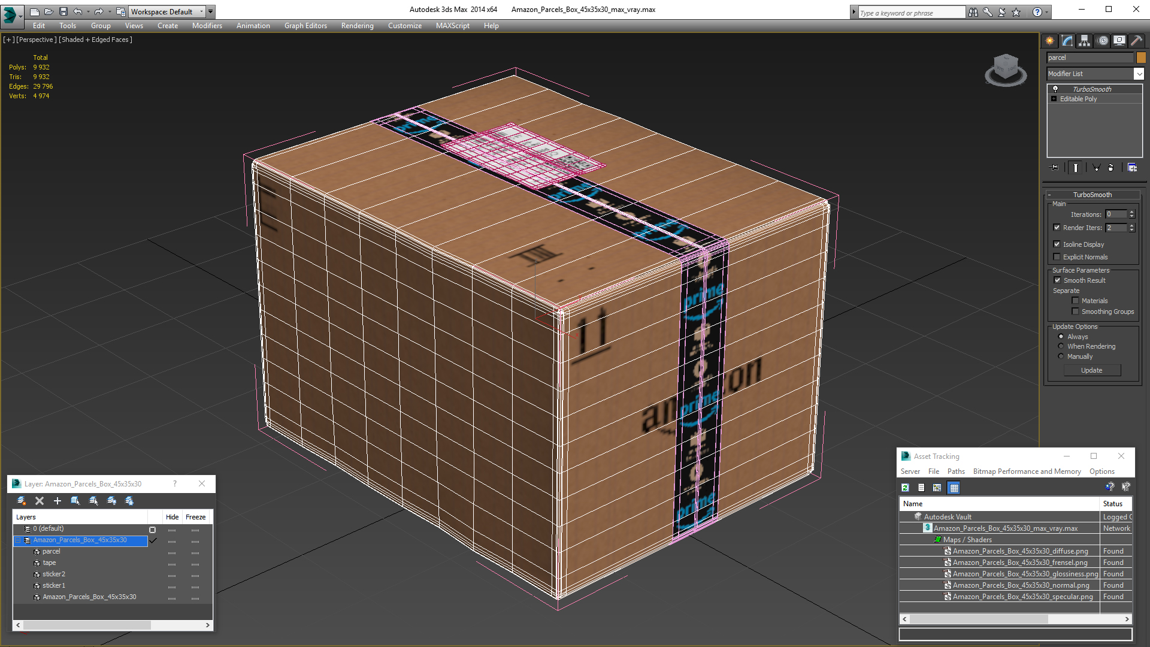Viewport: 1150px width, 647px height.
Task: Click the Perspective viewport label
Action: tap(37, 40)
